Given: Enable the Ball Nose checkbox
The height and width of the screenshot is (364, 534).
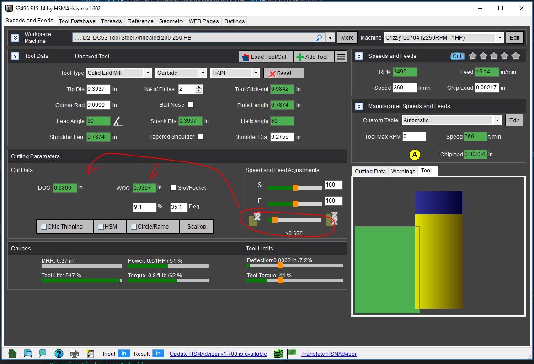Looking at the screenshot, I should click(191, 105).
